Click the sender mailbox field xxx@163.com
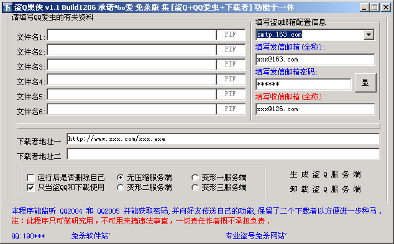This screenshot has height=244, width=394. coord(315,60)
